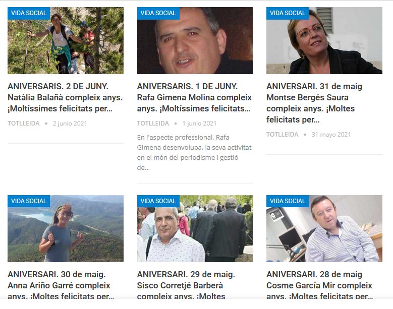
Task: Click VIDA SOCIAL tag on Sisco Corretjé article
Action: 158,201
